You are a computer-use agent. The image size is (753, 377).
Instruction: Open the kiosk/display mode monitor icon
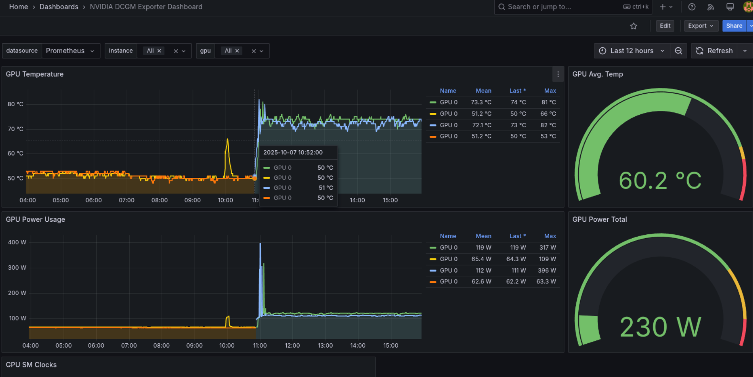(730, 6)
